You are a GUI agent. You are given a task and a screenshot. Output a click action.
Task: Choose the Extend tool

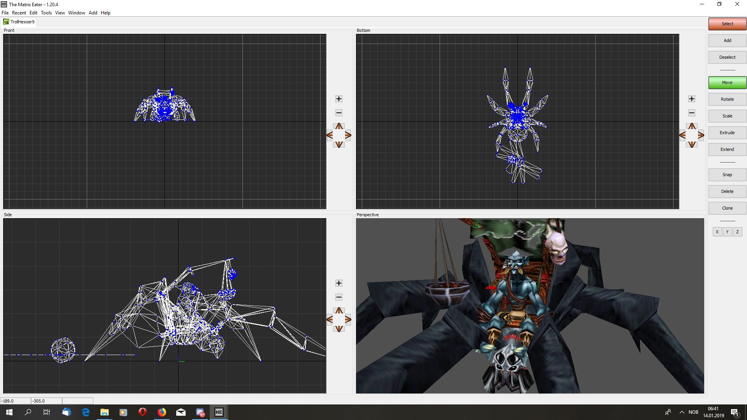click(727, 149)
